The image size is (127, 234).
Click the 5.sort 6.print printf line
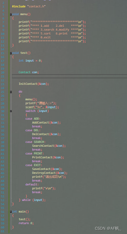[x=52, y=33]
